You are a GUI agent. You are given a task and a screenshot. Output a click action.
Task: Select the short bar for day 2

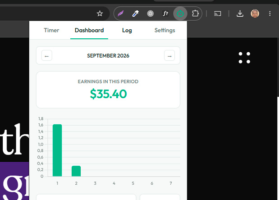click(76, 171)
